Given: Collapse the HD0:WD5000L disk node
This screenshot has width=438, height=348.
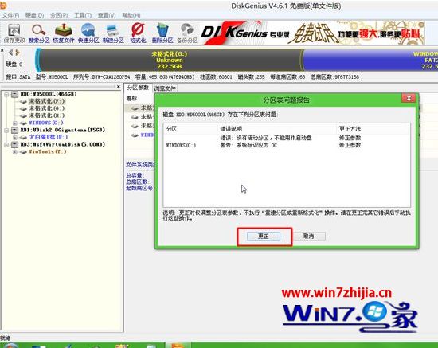Looking at the screenshot, I should 6,95.
